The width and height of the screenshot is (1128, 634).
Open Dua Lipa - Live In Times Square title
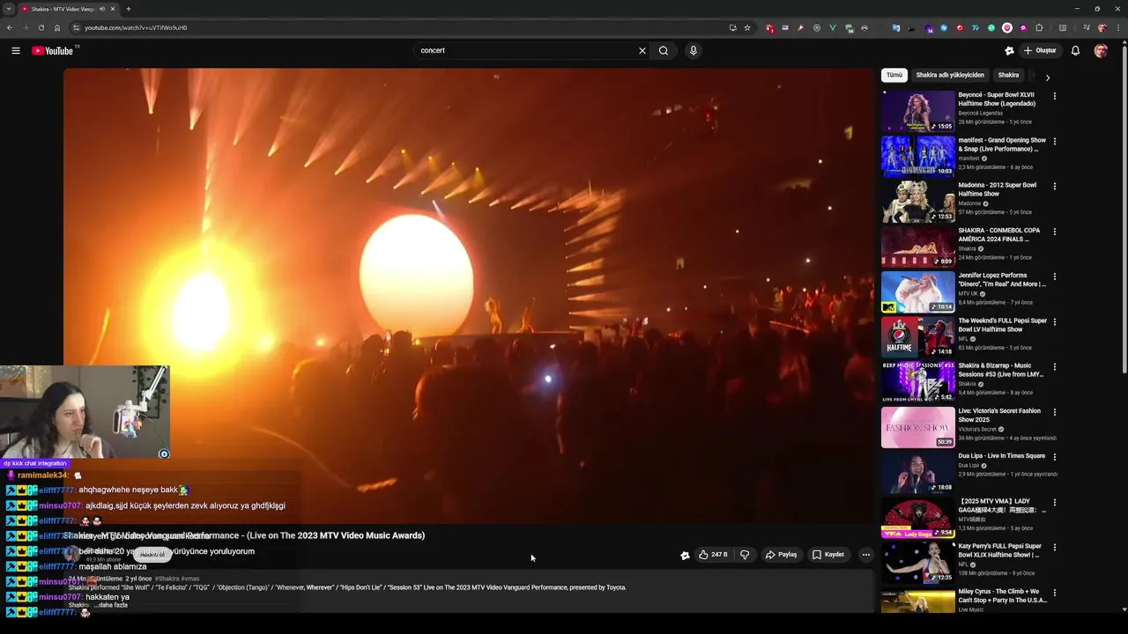[x=1002, y=456]
